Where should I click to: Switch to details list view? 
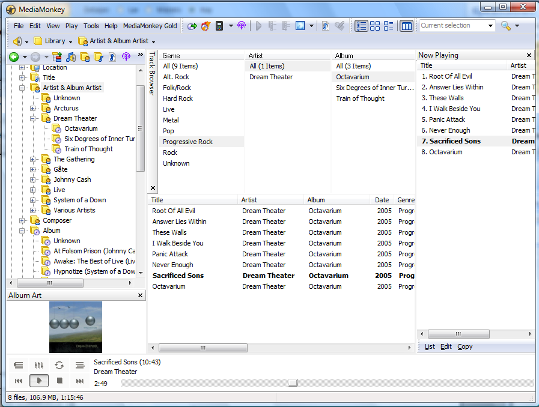coord(361,26)
